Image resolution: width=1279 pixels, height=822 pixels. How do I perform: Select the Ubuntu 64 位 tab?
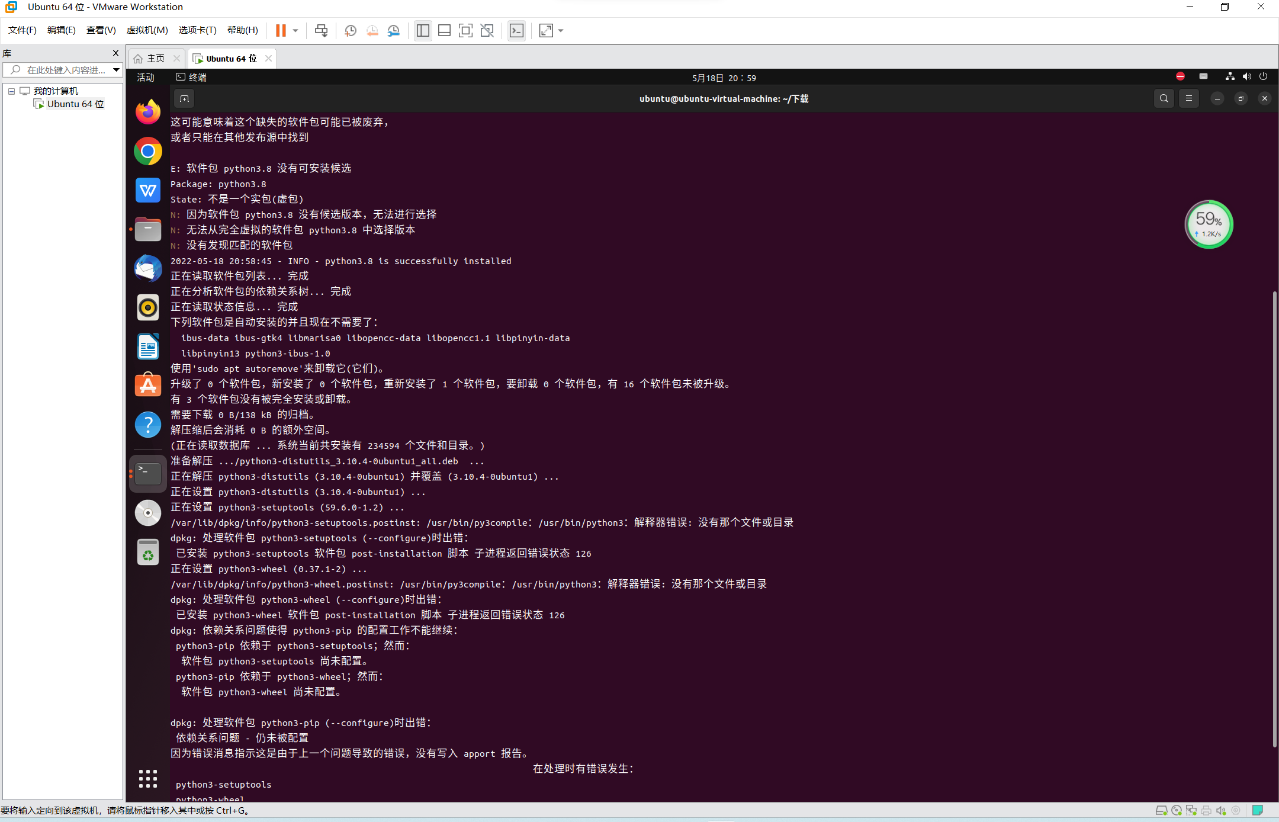(x=232, y=58)
